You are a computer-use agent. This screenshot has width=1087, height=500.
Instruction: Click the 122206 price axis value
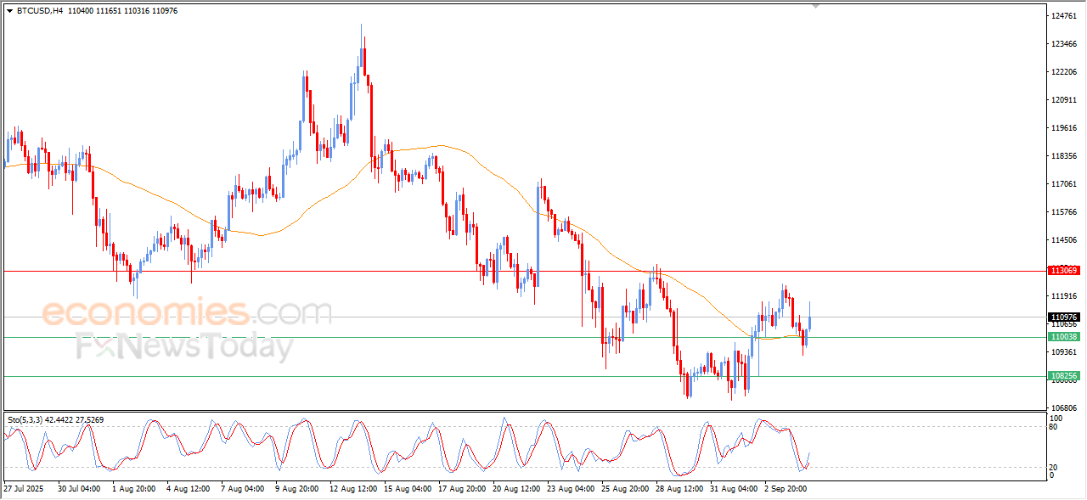[1065, 72]
